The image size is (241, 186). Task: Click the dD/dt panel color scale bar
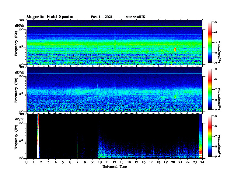210,89
